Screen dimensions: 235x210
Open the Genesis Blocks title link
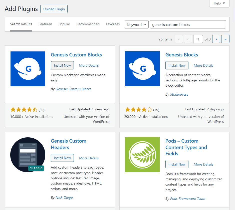pyautogui.click(x=182, y=55)
